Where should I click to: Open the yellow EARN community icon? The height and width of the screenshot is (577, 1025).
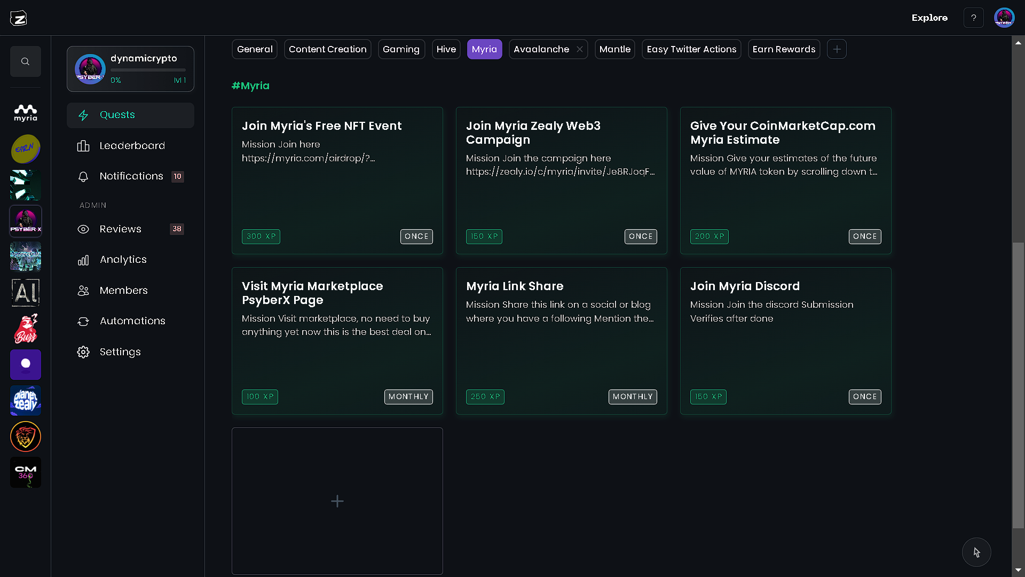click(26, 149)
